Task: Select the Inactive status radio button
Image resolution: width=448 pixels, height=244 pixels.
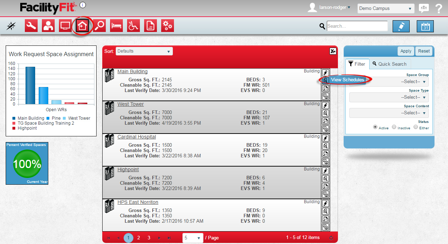Action: tap(394, 127)
